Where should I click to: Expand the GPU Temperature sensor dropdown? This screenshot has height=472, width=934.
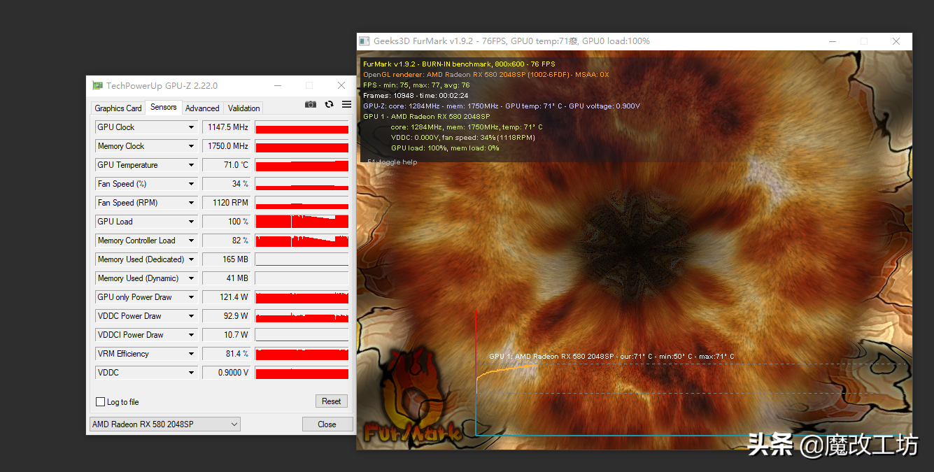(x=191, y=165)
